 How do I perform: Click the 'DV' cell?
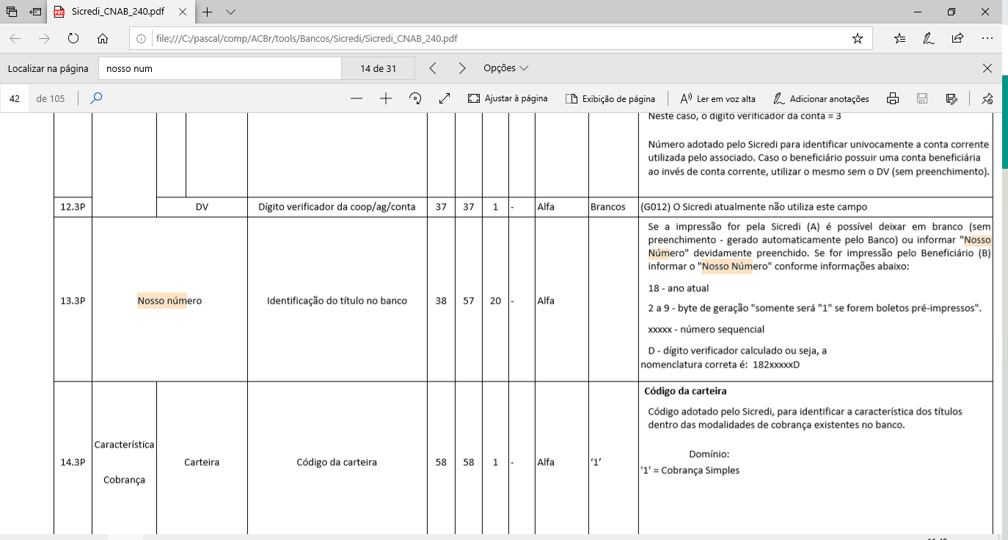pyautogui.click(x=202, y=207)
